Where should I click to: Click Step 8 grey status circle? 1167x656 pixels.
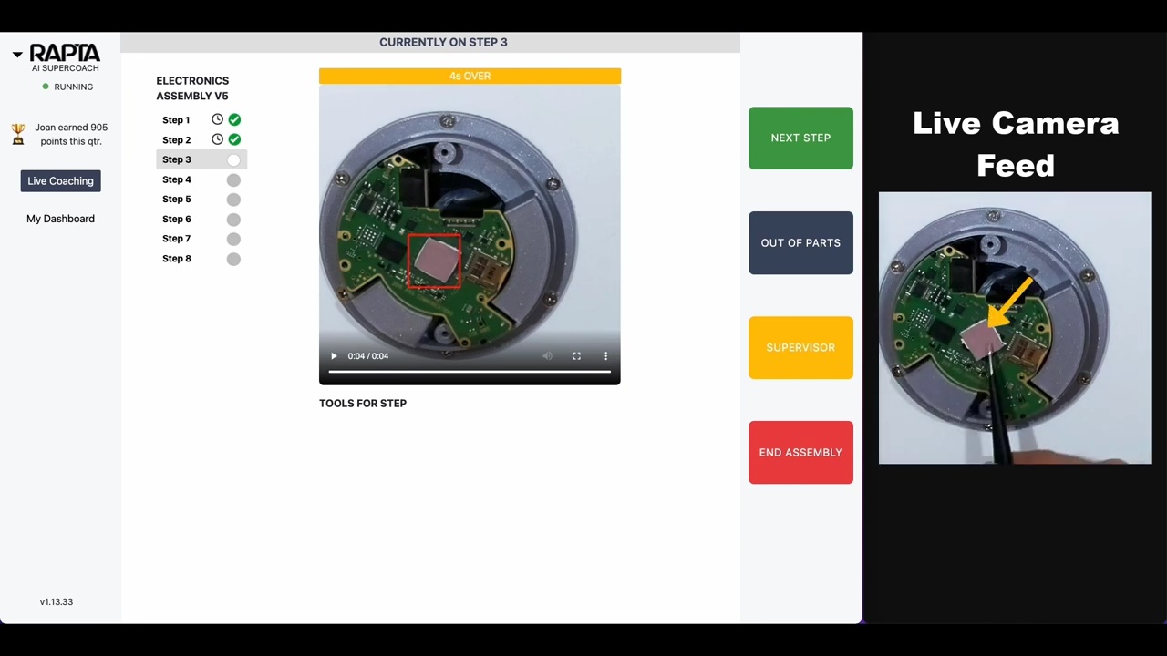click(x=233, y=259)
